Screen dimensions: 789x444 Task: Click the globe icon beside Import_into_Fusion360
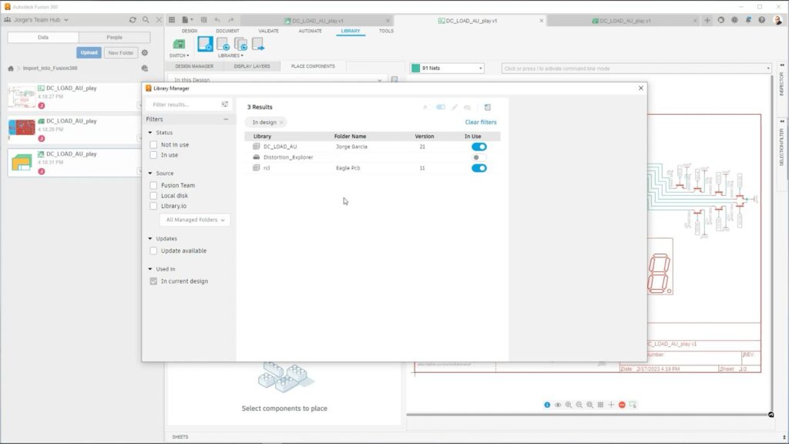pyautogui.click(x=144, y=68)
